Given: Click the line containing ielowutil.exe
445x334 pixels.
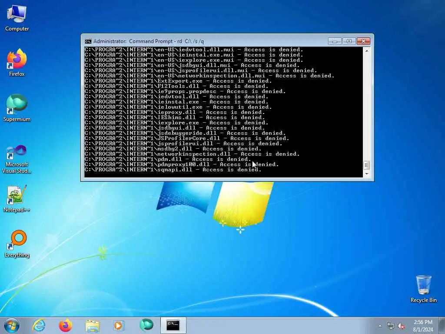Looking at the screenshot, I should (178, 107).
